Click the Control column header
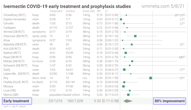The image size is (191, 110). [x=70, y=11]
